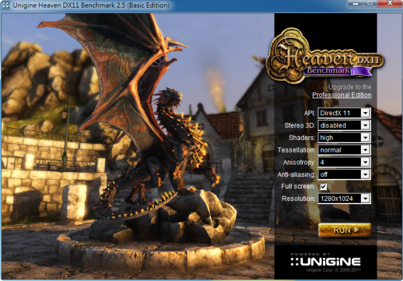Image resolution: width=403 pixels, height=281 pixels.
Task: Click the window title bar application icon
Action: (x=6, y=5)
